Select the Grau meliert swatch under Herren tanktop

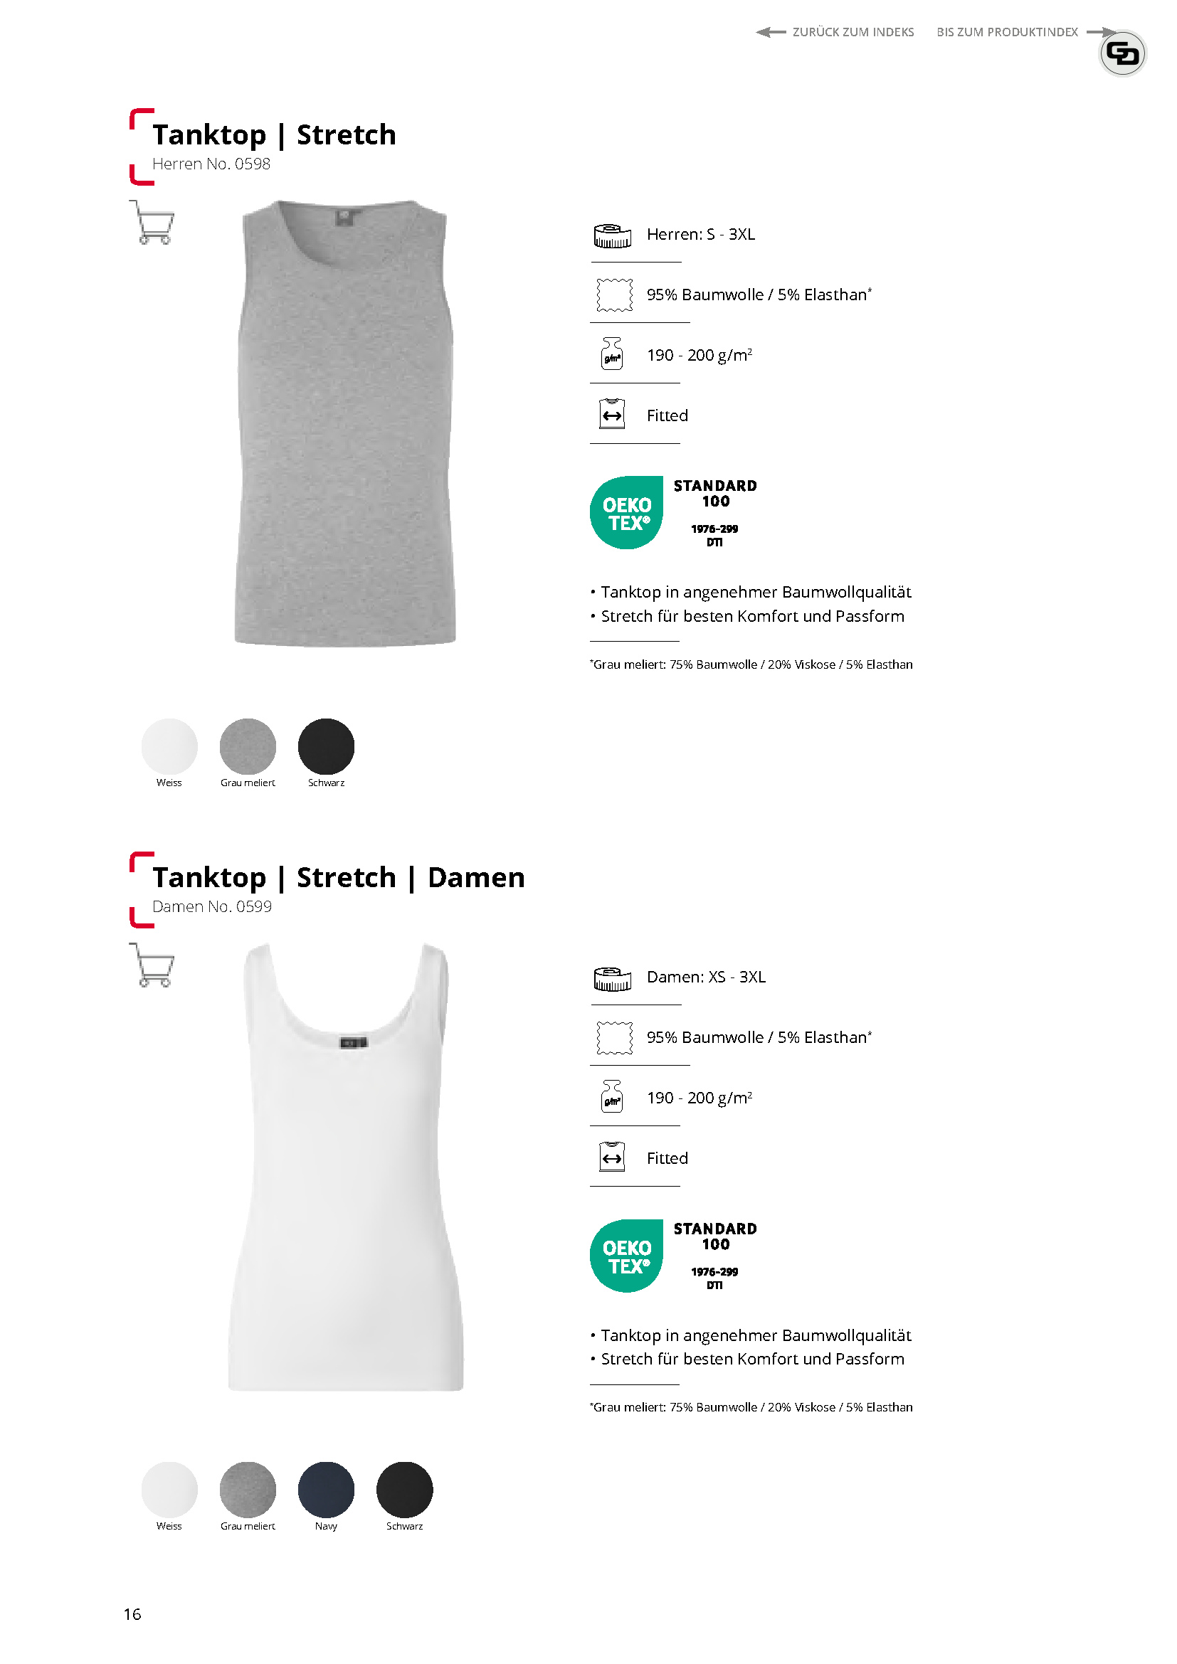pos(248,746)
